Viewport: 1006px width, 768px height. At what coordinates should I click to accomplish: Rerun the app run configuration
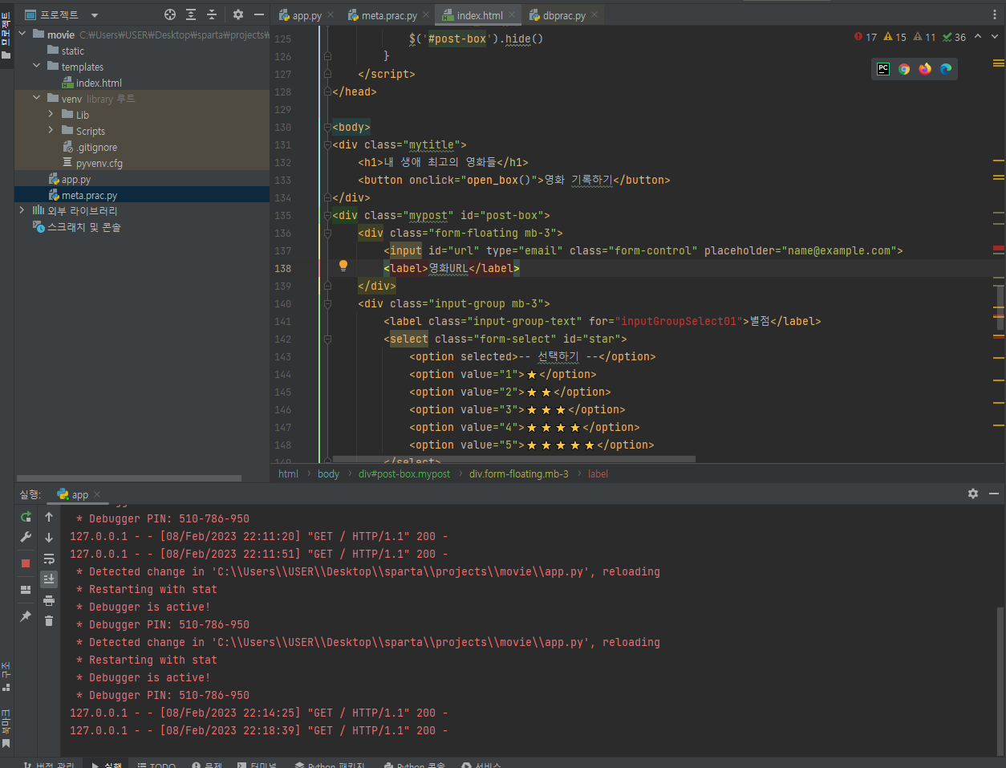coord(26,517)
